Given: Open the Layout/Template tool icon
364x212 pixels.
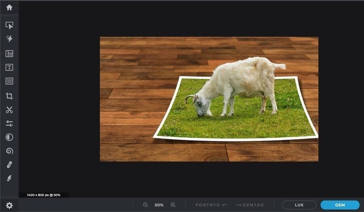Looking at the screenshot, I should point(9,54).
